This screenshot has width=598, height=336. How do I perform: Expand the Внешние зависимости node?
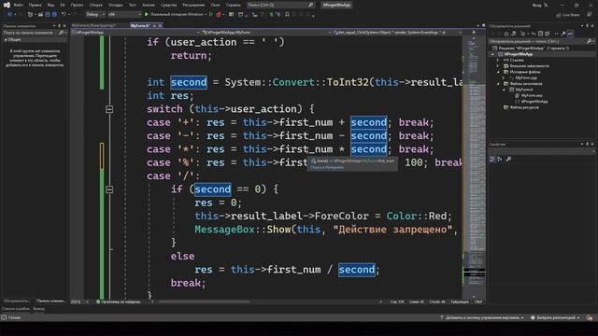[x=498, y=66]
